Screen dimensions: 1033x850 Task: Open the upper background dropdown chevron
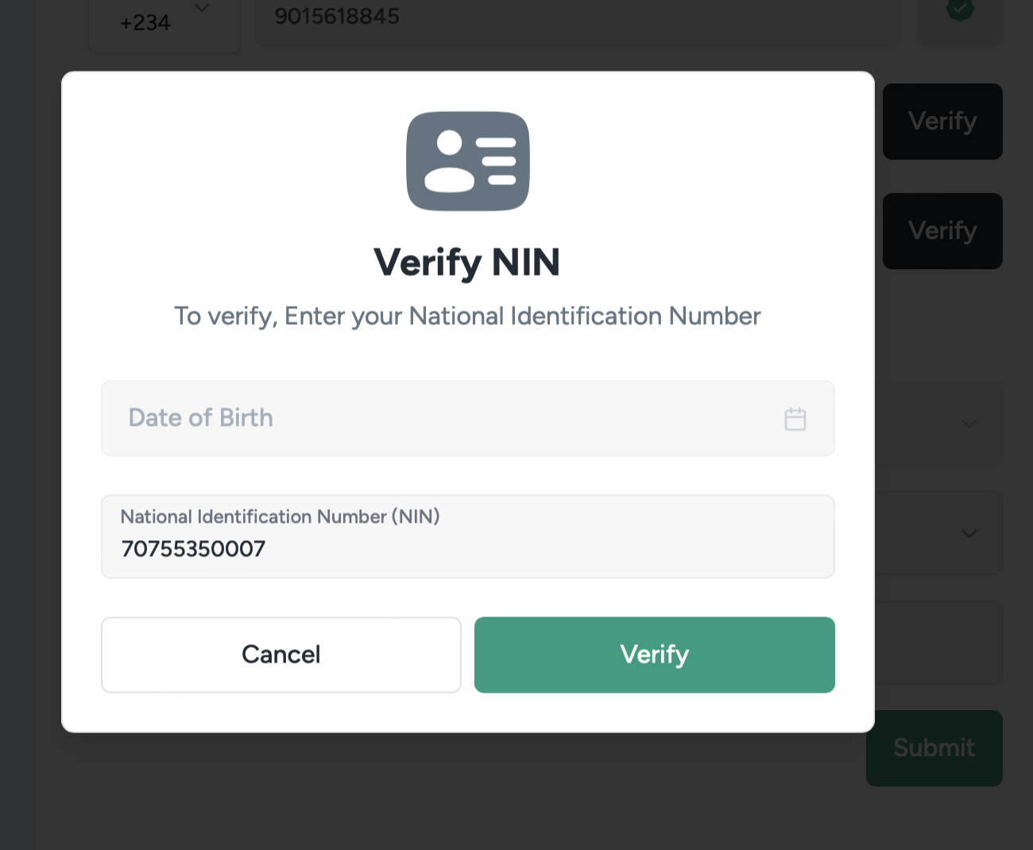point(969,424)
